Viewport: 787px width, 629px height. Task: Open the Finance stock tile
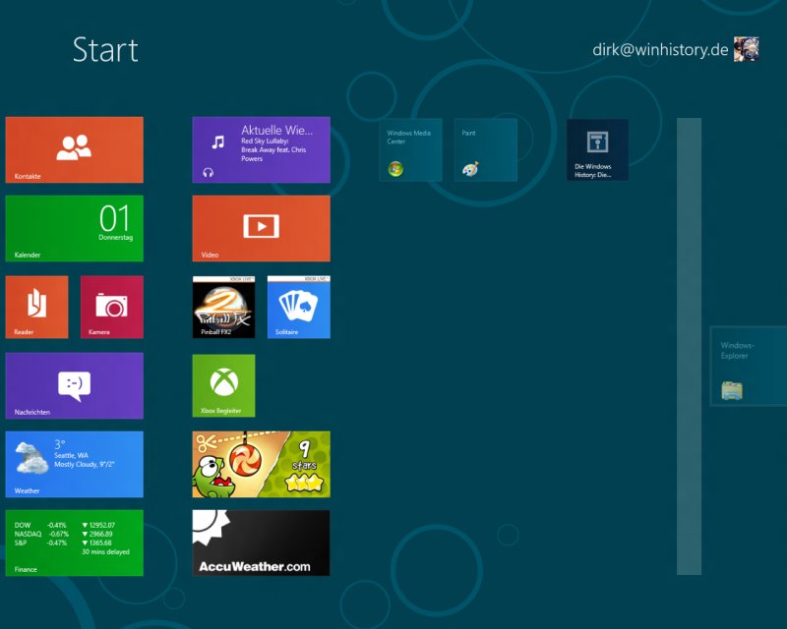(75, 543)
